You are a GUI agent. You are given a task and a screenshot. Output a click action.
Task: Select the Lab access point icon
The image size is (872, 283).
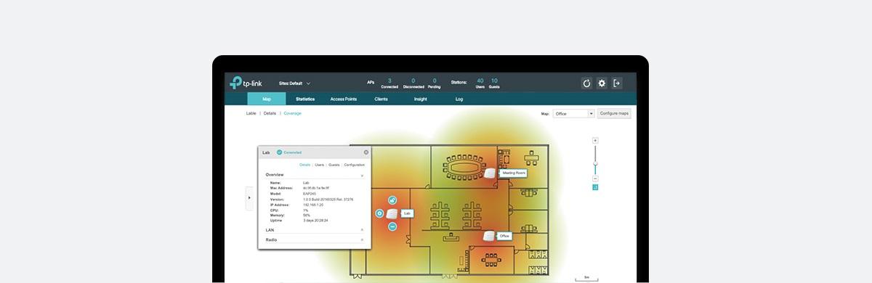[392, 213]
